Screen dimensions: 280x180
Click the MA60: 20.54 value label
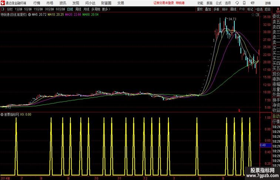click(90, 15)
